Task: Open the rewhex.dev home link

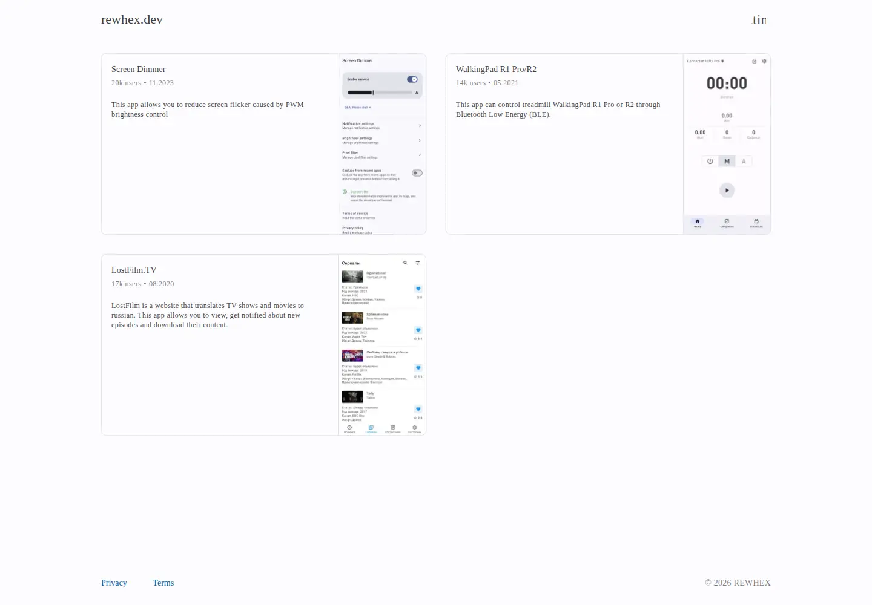Action: [x=132, y=19]
